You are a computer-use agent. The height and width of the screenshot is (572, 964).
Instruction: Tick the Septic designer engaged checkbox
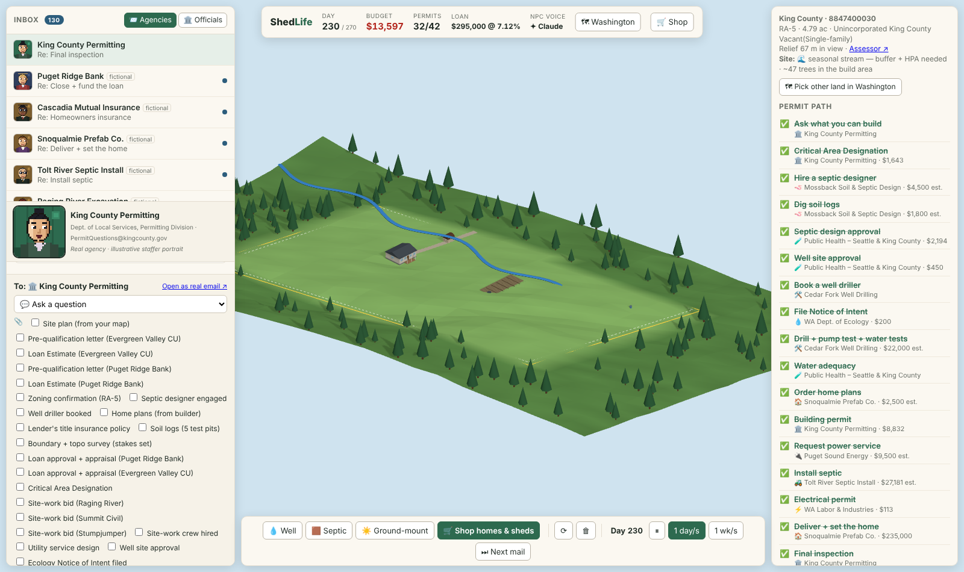(134, 397)
